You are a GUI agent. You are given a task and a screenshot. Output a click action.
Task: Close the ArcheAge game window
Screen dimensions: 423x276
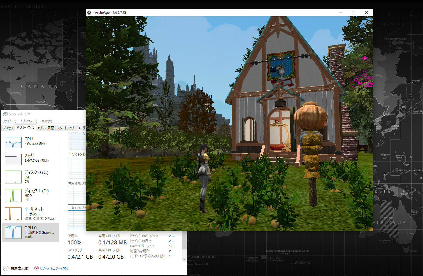[366, 13]
